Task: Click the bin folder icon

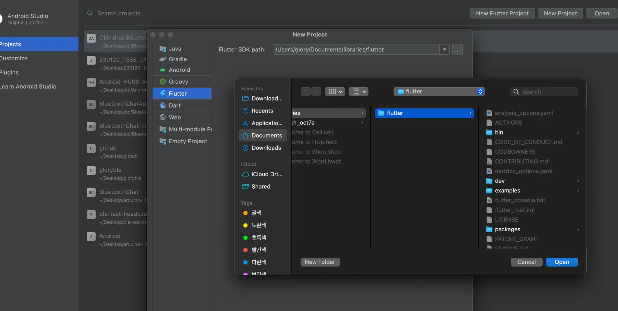Action: [489, 132]
